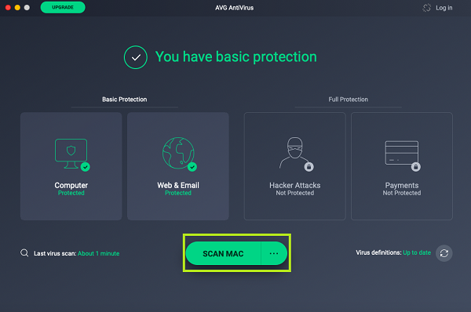The width and height of the screenshot is (471, 312).
Task: Click 'Last virus scan:' label
Action: coord(55,253)
